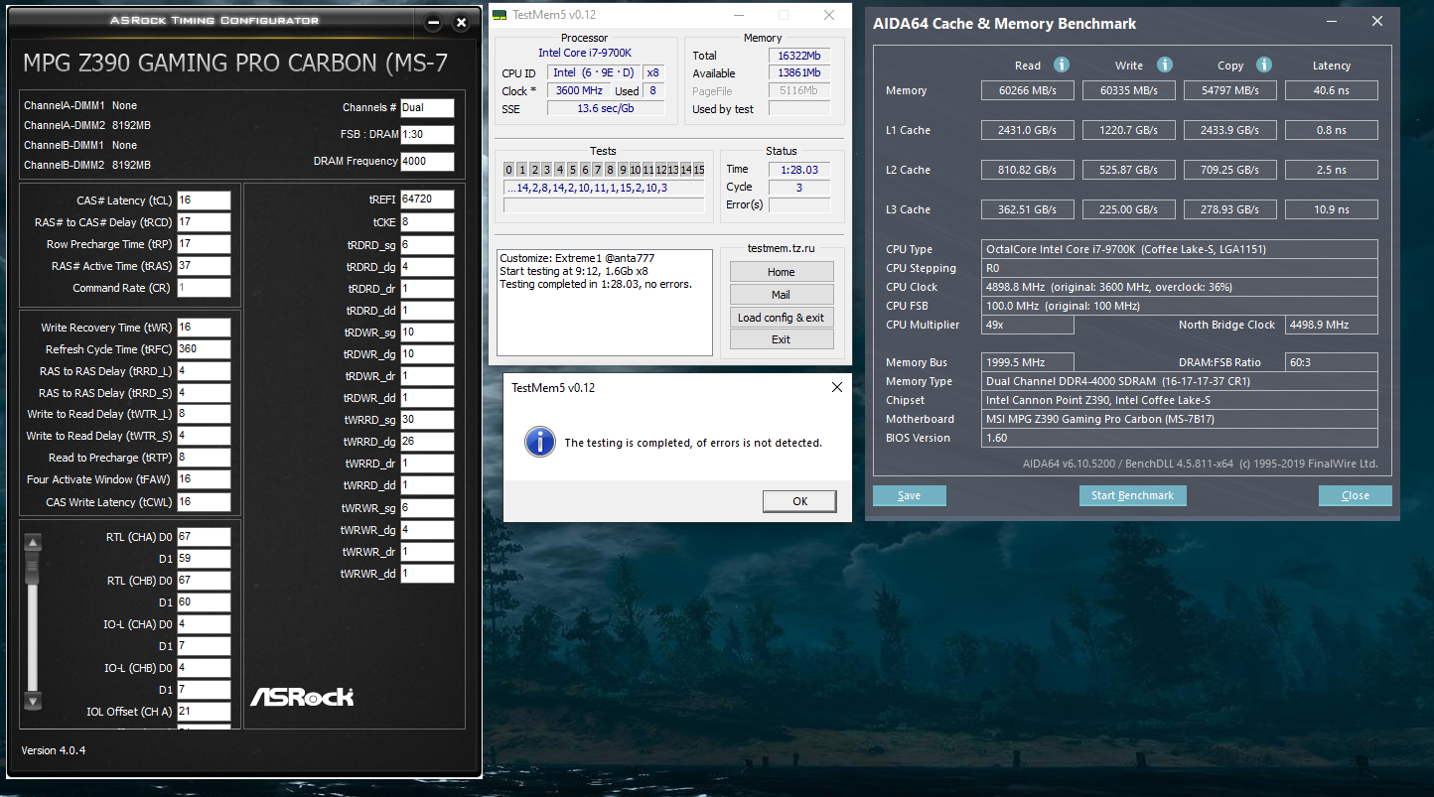The width and height of the screenshot is (1434, 797).
Task: Start the AIDA64 benchmark
Action: click(1132, 495)
